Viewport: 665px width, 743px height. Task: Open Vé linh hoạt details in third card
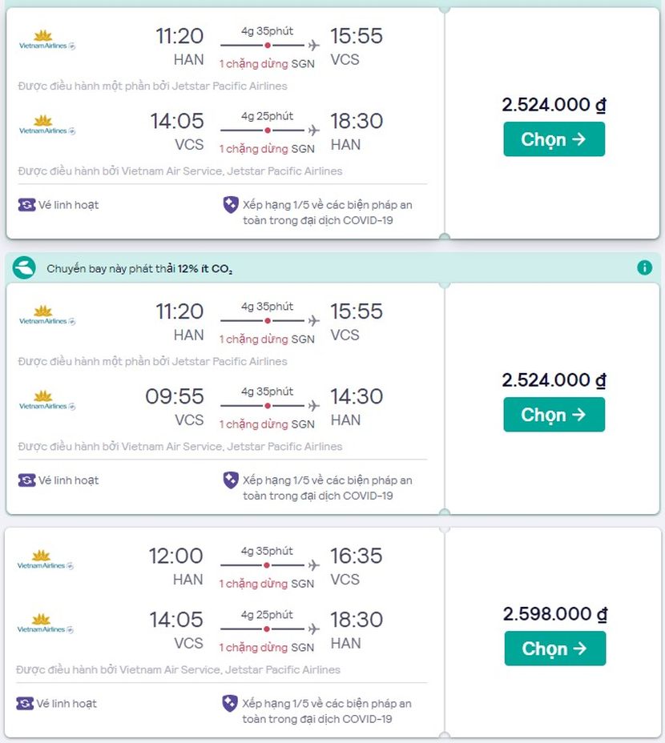click(66, 704)
